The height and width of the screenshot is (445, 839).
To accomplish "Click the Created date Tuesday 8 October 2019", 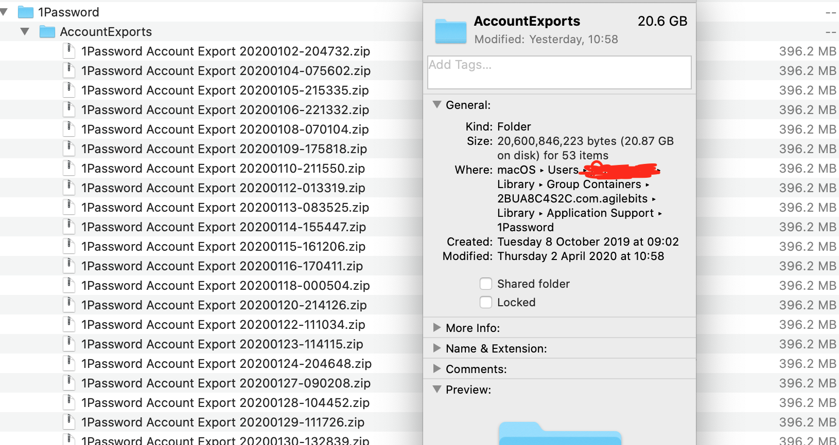I will point(588,242).
